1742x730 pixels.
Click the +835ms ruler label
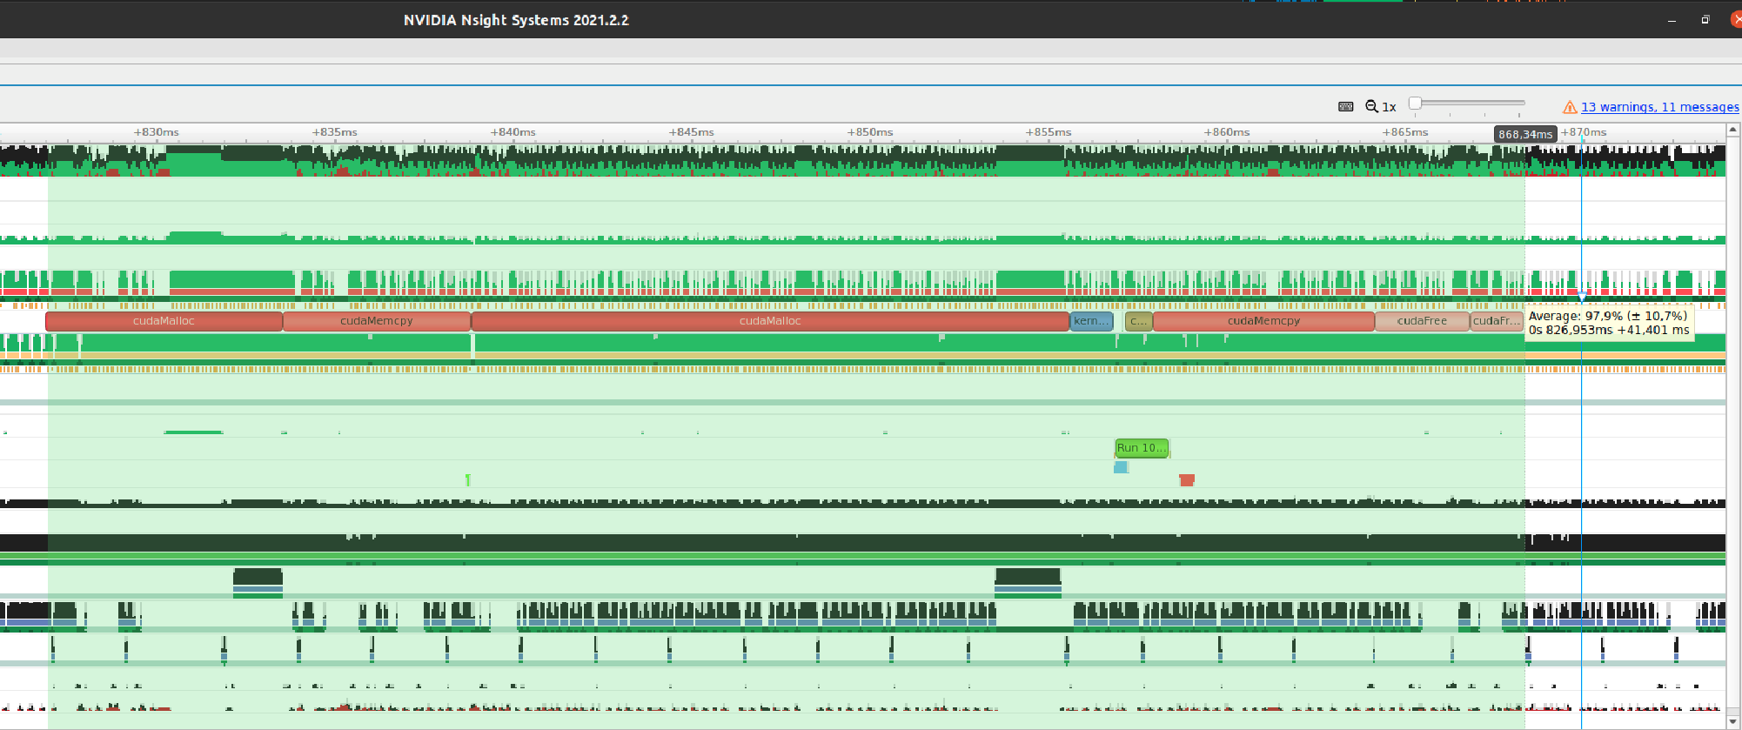(334, 132)
